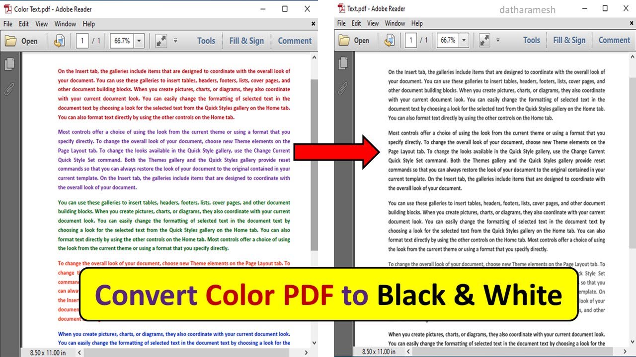The image size is (636, 357).
Task: Open Fill & Sign pane in Color Text.pdf
Action: click(246, 41)
